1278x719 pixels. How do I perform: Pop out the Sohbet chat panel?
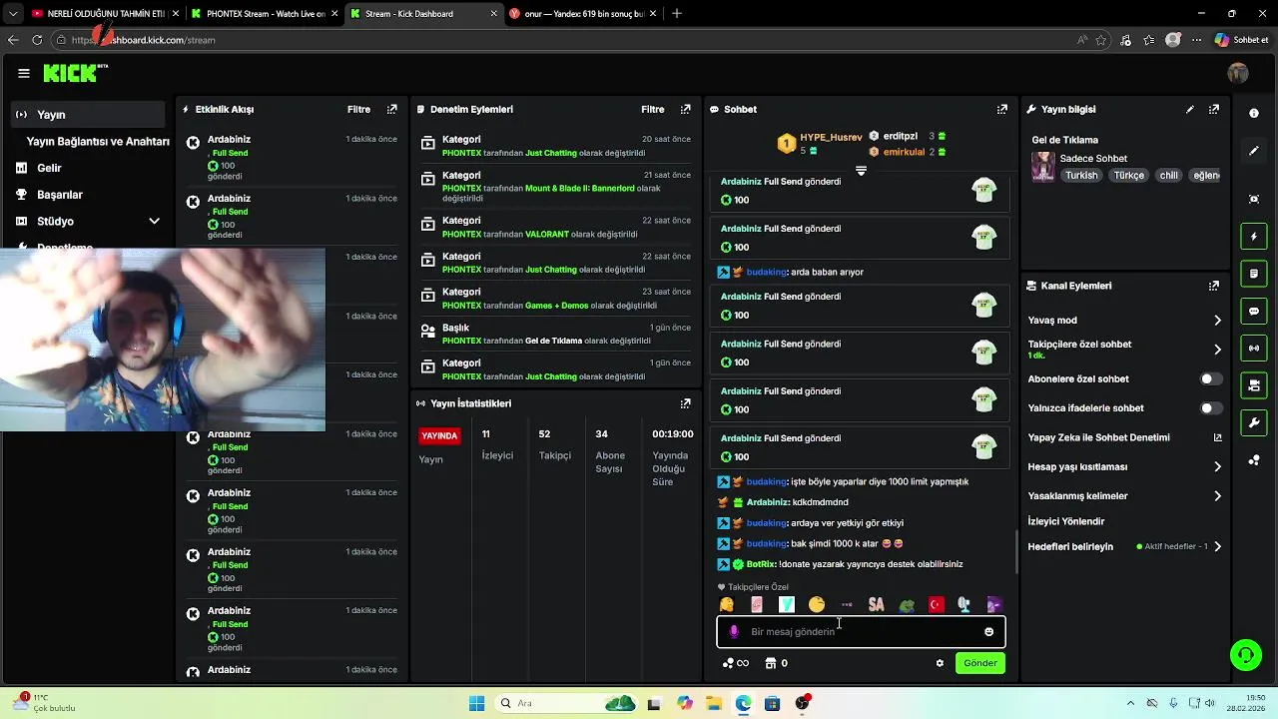point(1002,109)
